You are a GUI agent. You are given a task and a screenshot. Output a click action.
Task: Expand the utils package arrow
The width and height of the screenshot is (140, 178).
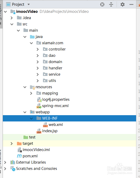[38, 81]
